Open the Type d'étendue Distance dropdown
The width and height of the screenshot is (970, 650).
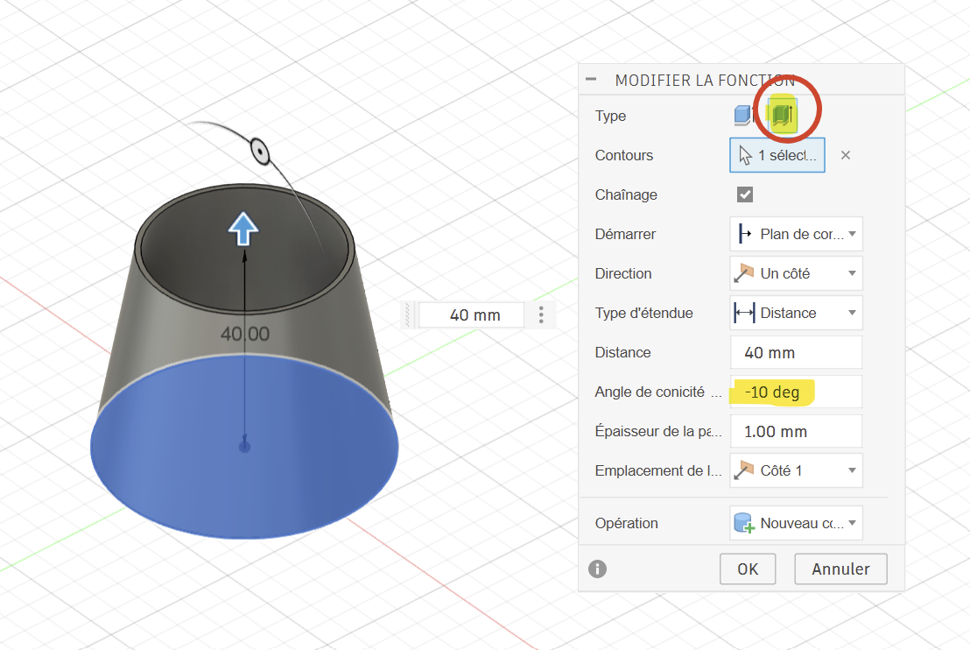pos(796,313)
